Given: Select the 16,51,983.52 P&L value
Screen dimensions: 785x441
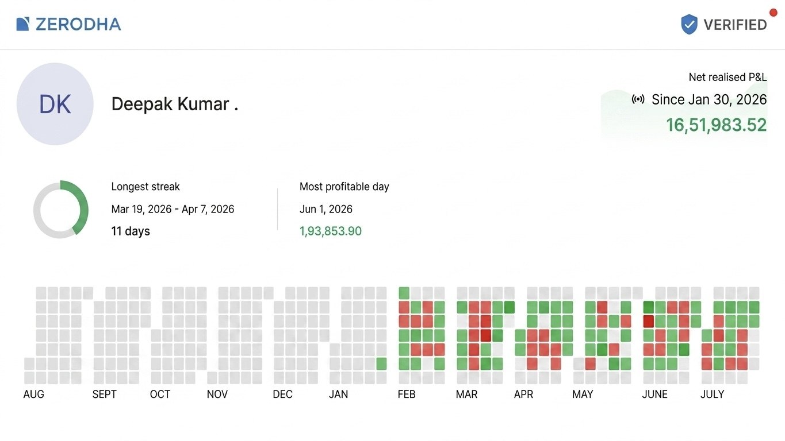Looking at the screenshot, I should [717, 125].
